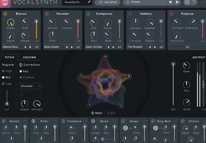Click the note sync icon in Ring Mod
Image resolution: width=206 pixels, height=143 pixels.
[155, 128]
